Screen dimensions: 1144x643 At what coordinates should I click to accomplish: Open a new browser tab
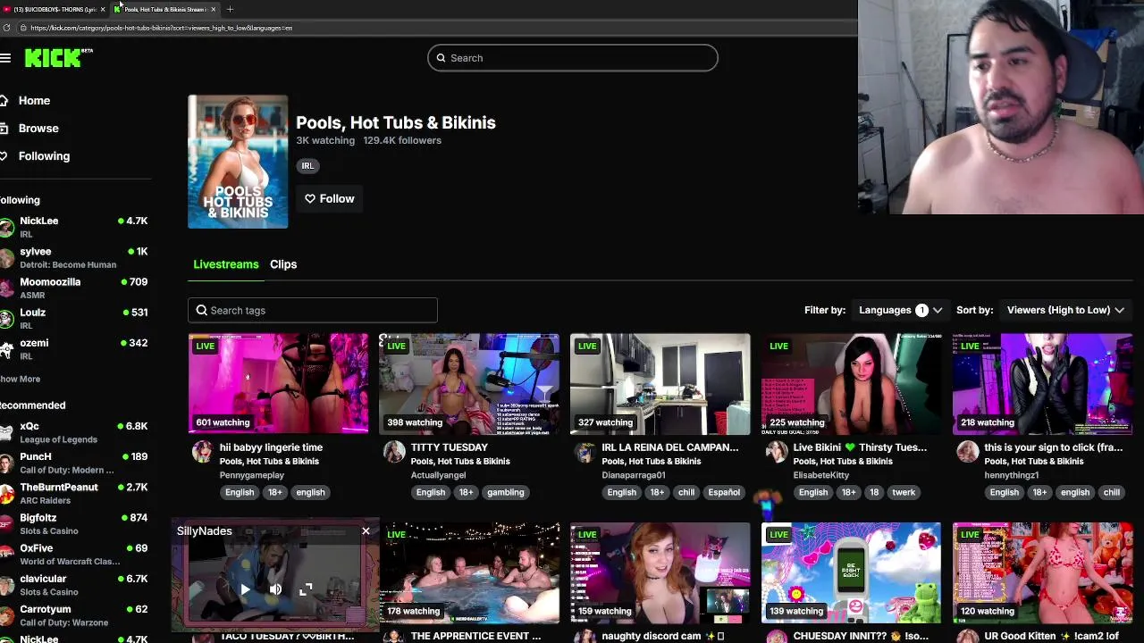pos(230,9)
